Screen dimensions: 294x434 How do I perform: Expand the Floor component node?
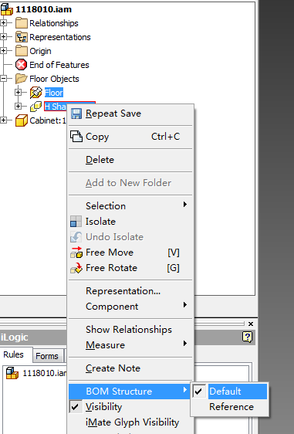pyautogui.click(x=19, y=92)
